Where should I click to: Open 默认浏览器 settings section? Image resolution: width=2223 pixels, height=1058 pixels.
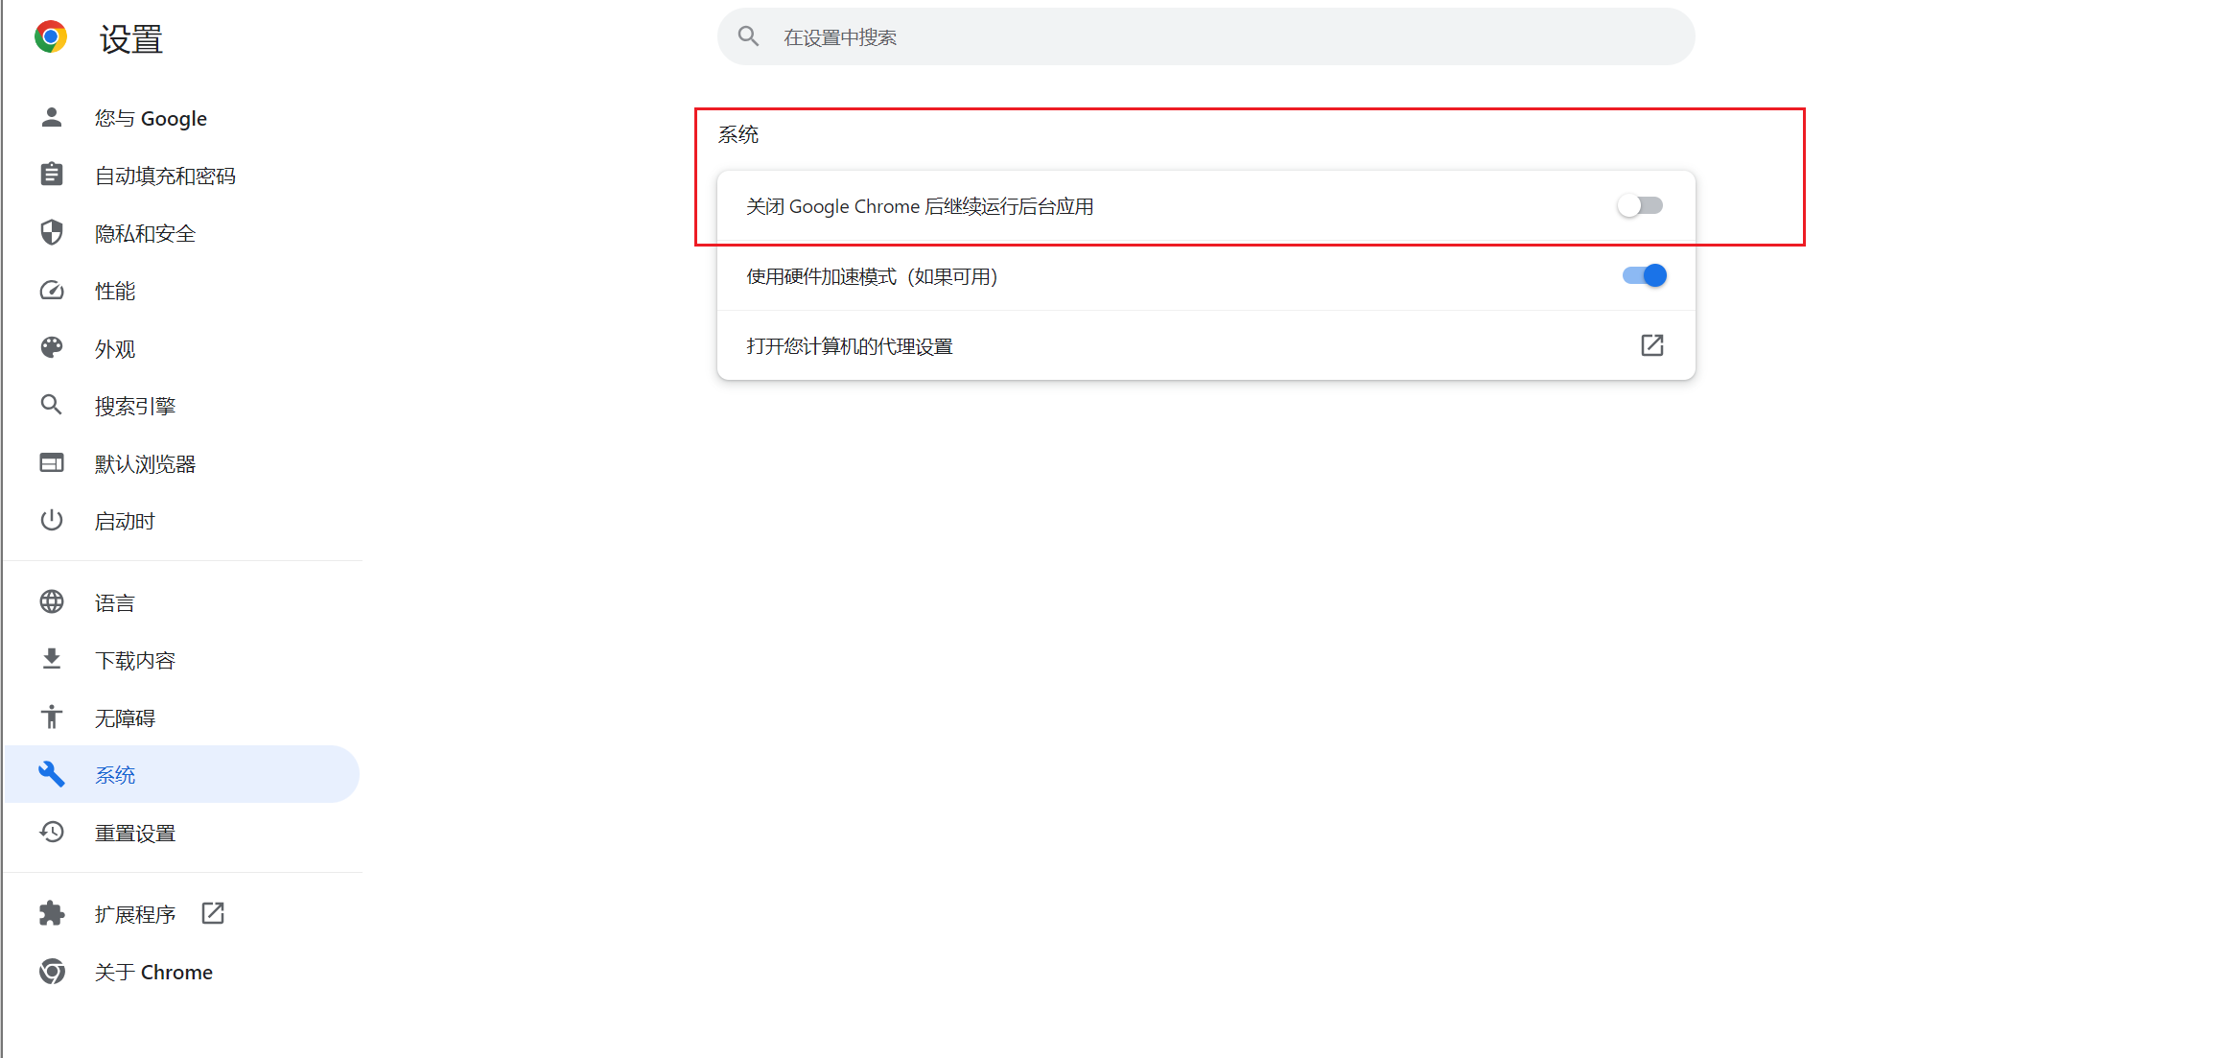145,463
